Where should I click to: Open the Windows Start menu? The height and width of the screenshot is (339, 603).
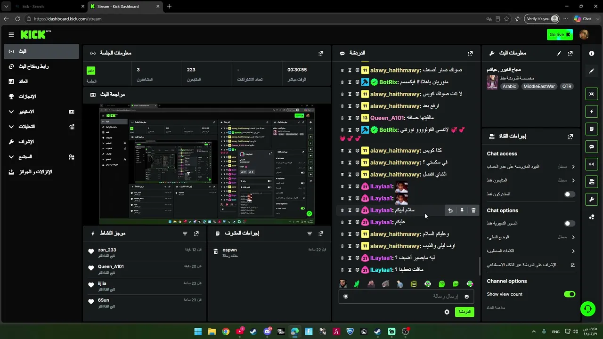click(x=198, y=332)
